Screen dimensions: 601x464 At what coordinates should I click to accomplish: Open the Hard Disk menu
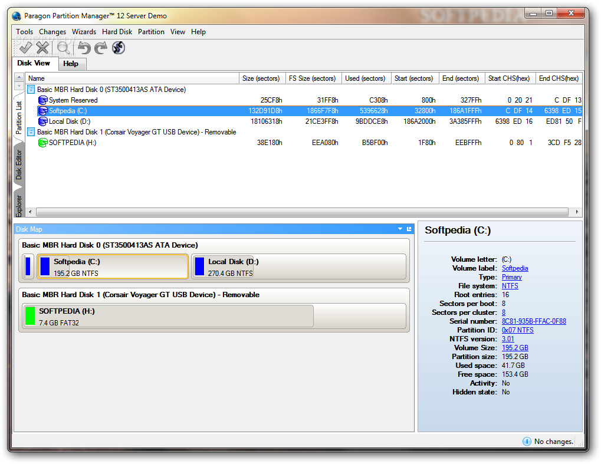[117, 32]
